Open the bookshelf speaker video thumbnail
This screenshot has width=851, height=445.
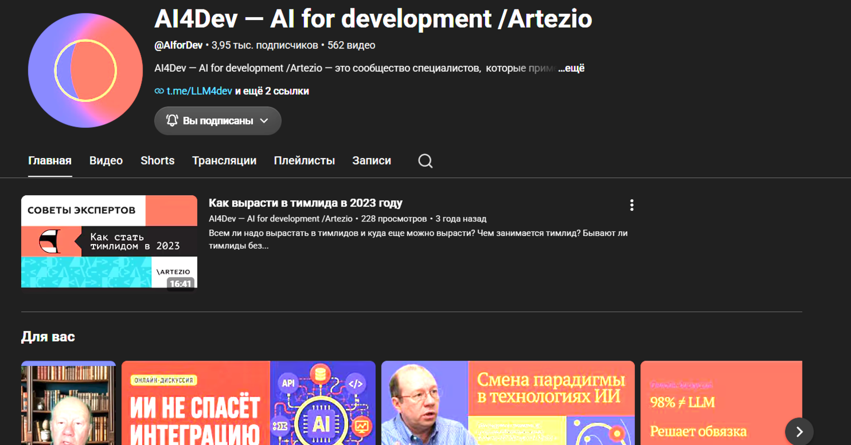[x=69, y=403]
